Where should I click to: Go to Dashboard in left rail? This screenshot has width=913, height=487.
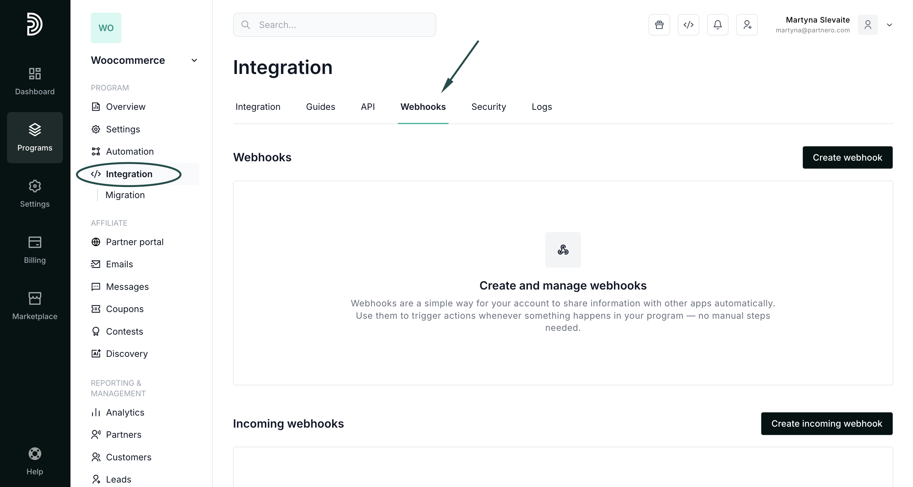(35, 82)
